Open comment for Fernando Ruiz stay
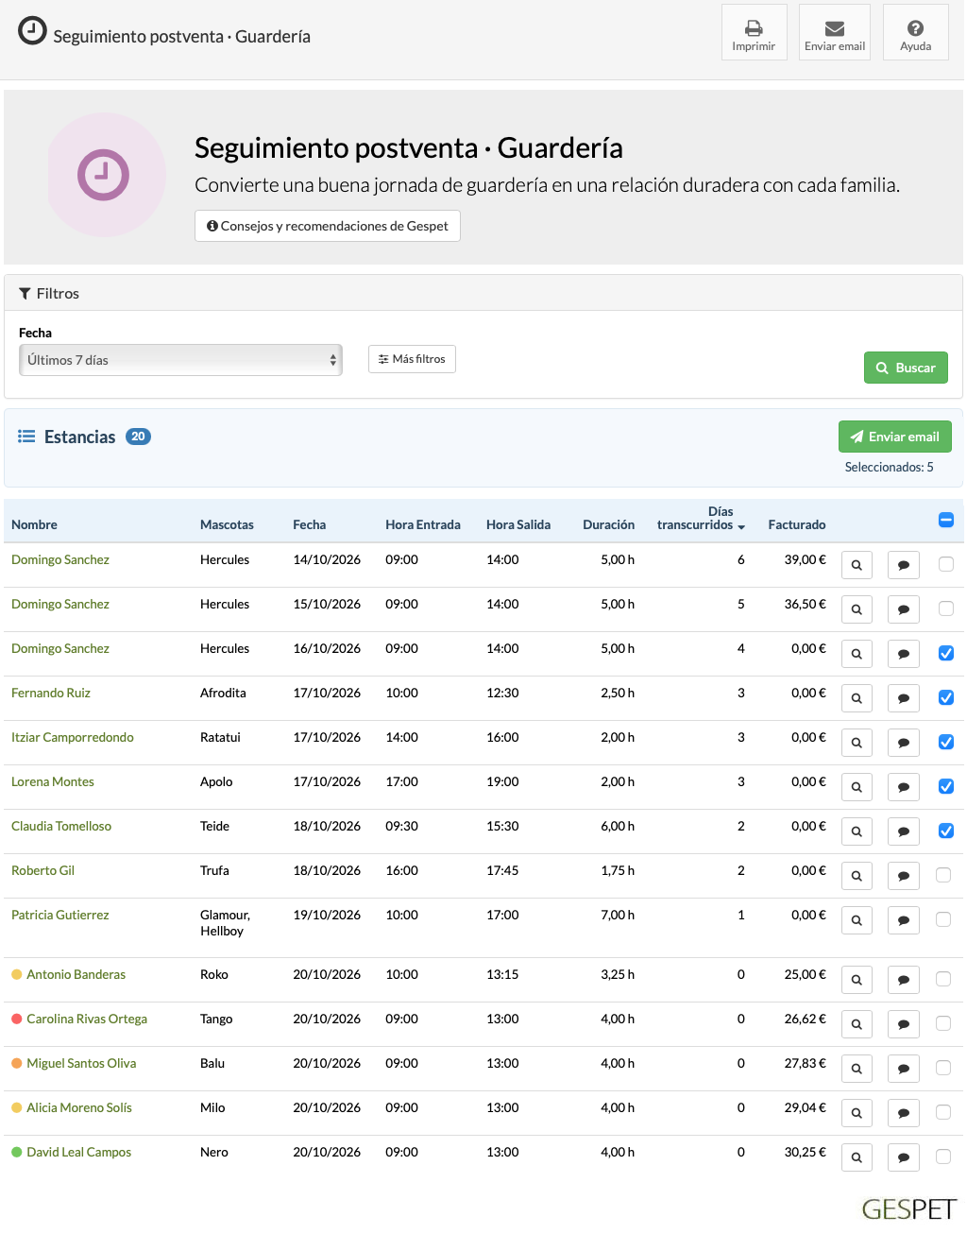Image resolution: width=967 pixels, height=1234 pixels. click(x=904, y=698)
